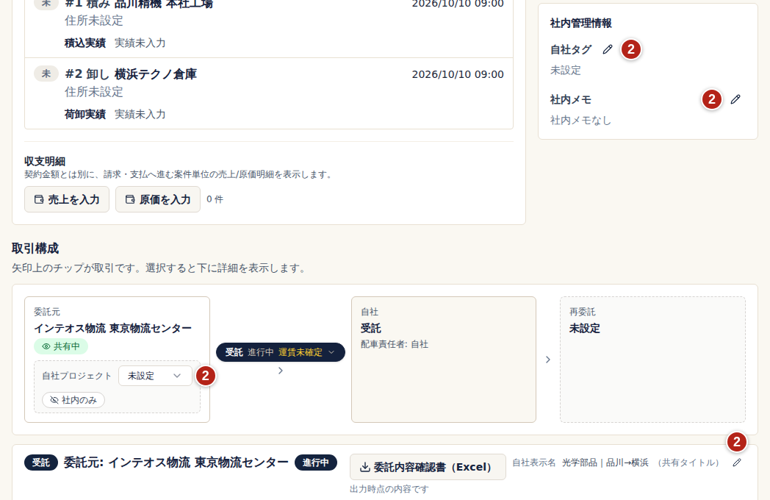Viewport: 770px width, 500px height.
Task: Click 社内メモなし text
Action: pos(580,121)
